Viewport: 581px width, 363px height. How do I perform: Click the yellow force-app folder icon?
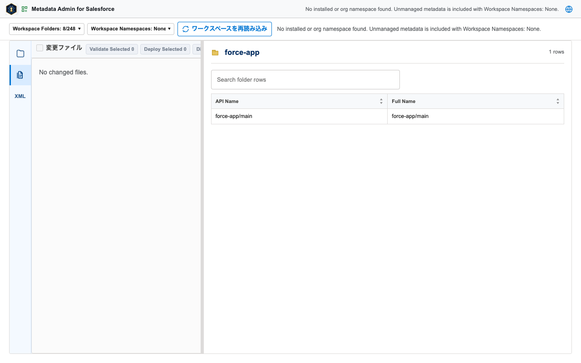pos(215,53)
